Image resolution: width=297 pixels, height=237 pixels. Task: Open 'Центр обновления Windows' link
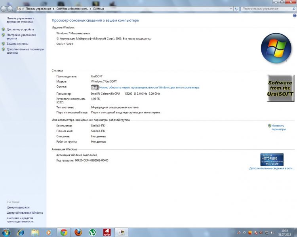(25, 213)
